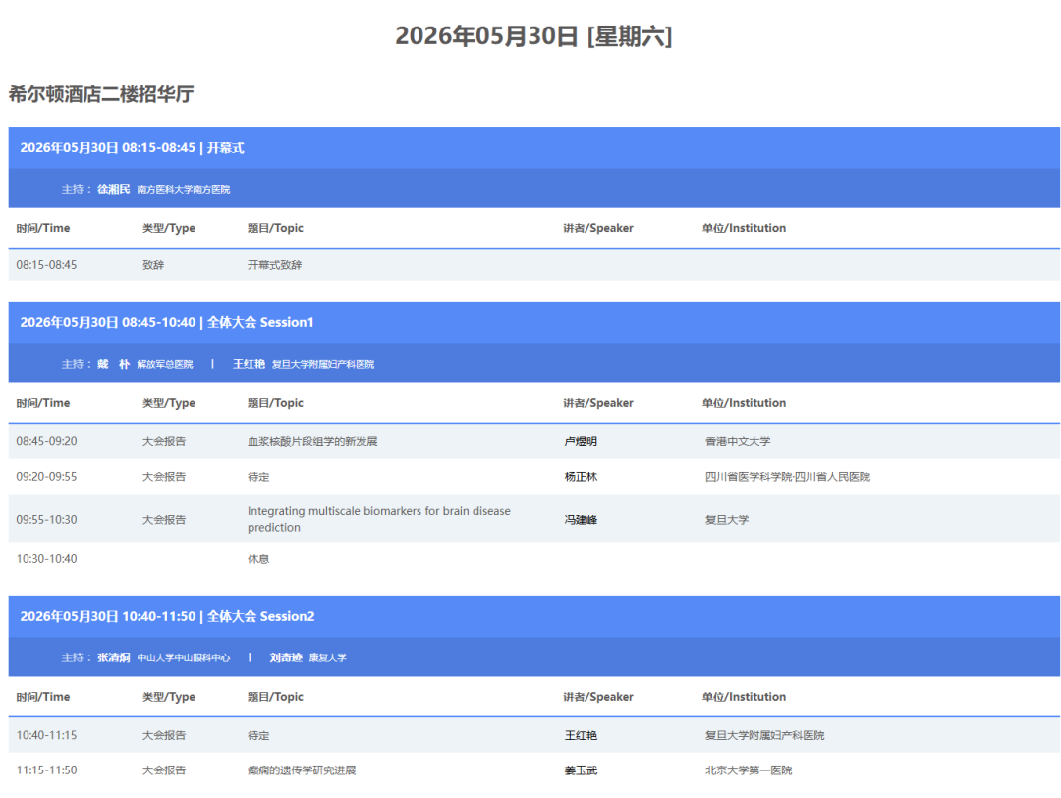Click host affiliation 中山大学中山眼科中心
Screen dimensions: 1061x798
(184, 657)
